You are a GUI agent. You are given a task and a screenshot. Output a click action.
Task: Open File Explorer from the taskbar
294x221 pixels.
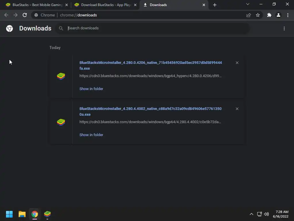click(x=22, y=214)
